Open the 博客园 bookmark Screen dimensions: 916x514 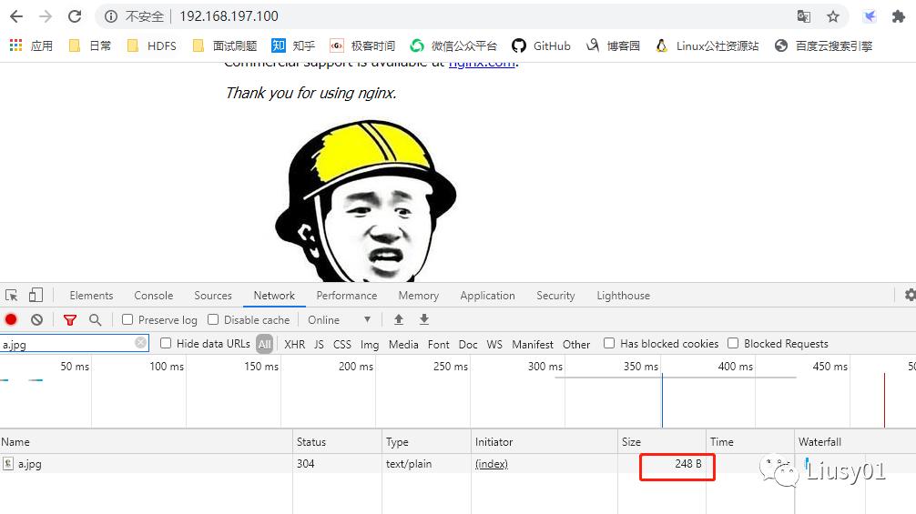coord(613,45)
